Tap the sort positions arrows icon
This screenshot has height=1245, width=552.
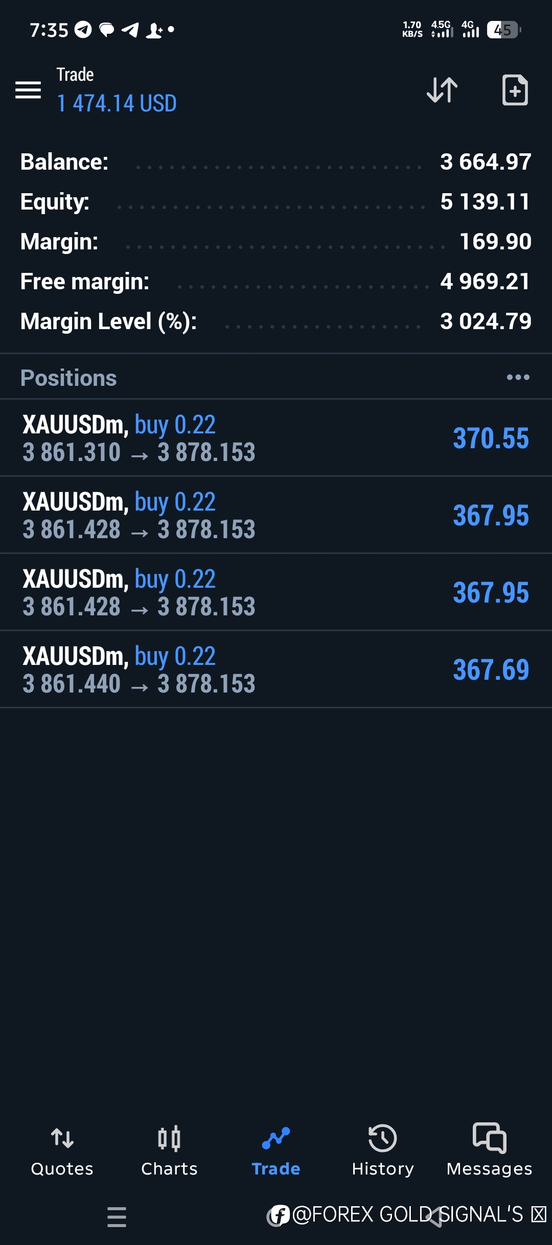[x=442, y=90]
